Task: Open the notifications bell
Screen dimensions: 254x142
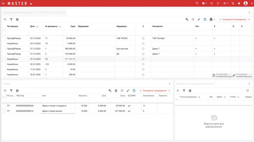Action: (239, 3)
